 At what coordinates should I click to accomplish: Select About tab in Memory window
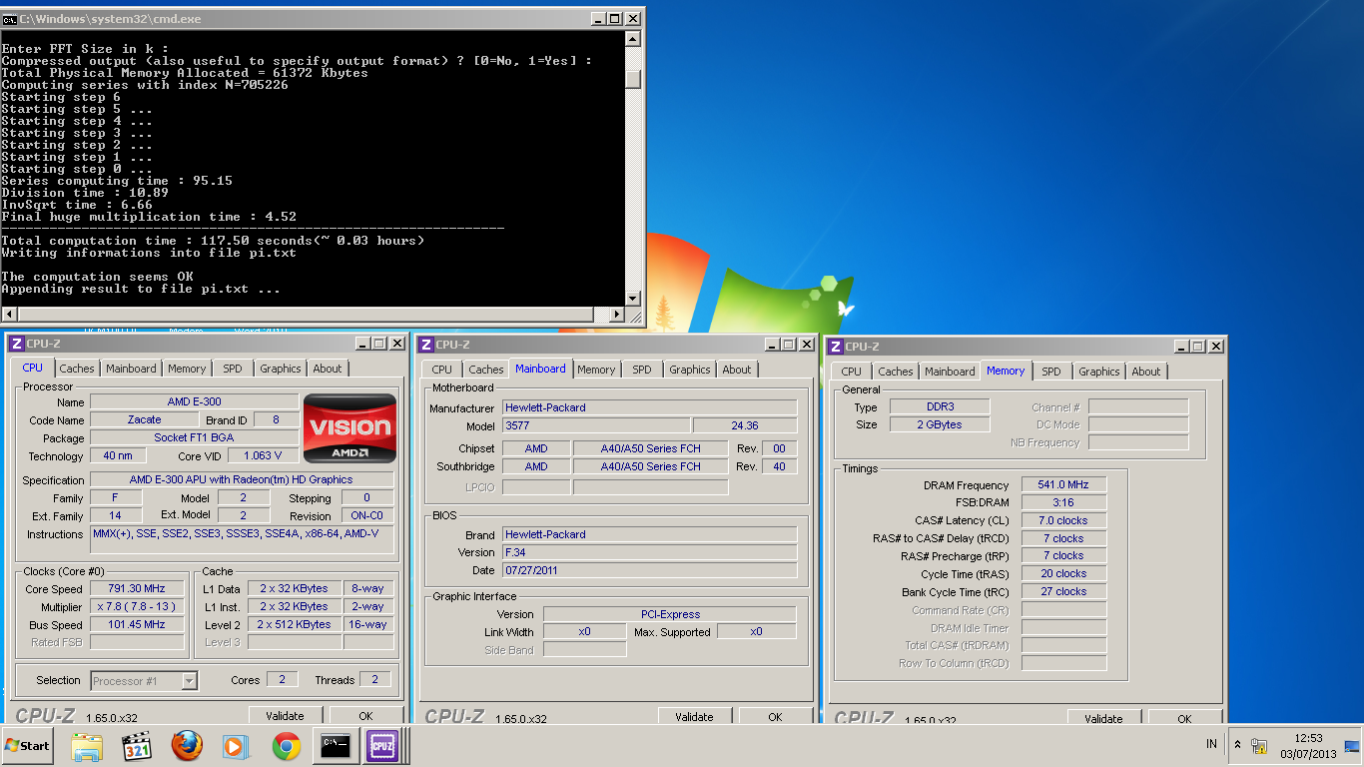[x=1146, y=372]
